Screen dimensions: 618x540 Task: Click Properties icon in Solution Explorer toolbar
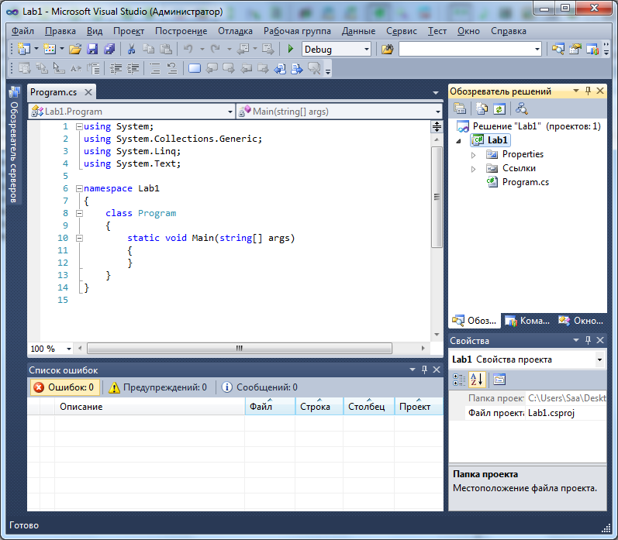click(460, 108)
